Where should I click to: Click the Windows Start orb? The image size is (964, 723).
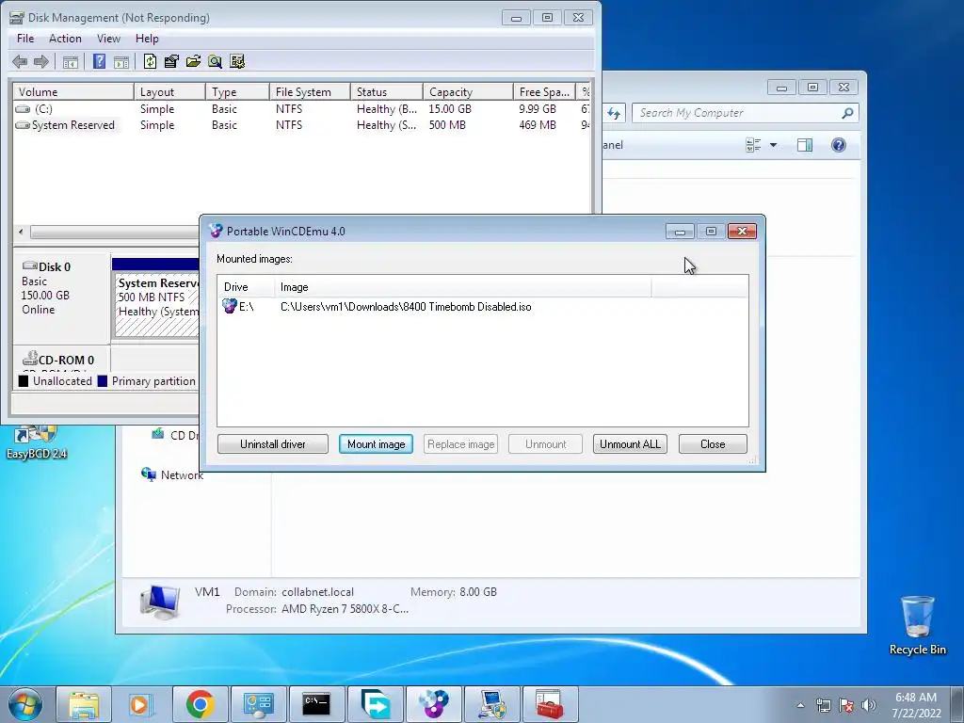[x=25, y=704]
